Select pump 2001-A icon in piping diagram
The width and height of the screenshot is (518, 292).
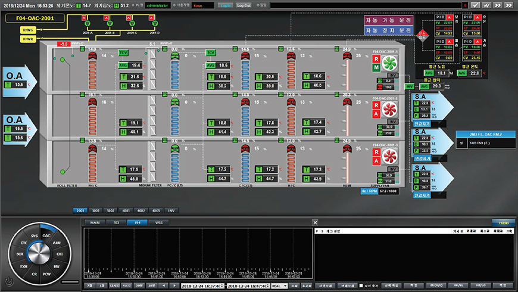[87, 23]
